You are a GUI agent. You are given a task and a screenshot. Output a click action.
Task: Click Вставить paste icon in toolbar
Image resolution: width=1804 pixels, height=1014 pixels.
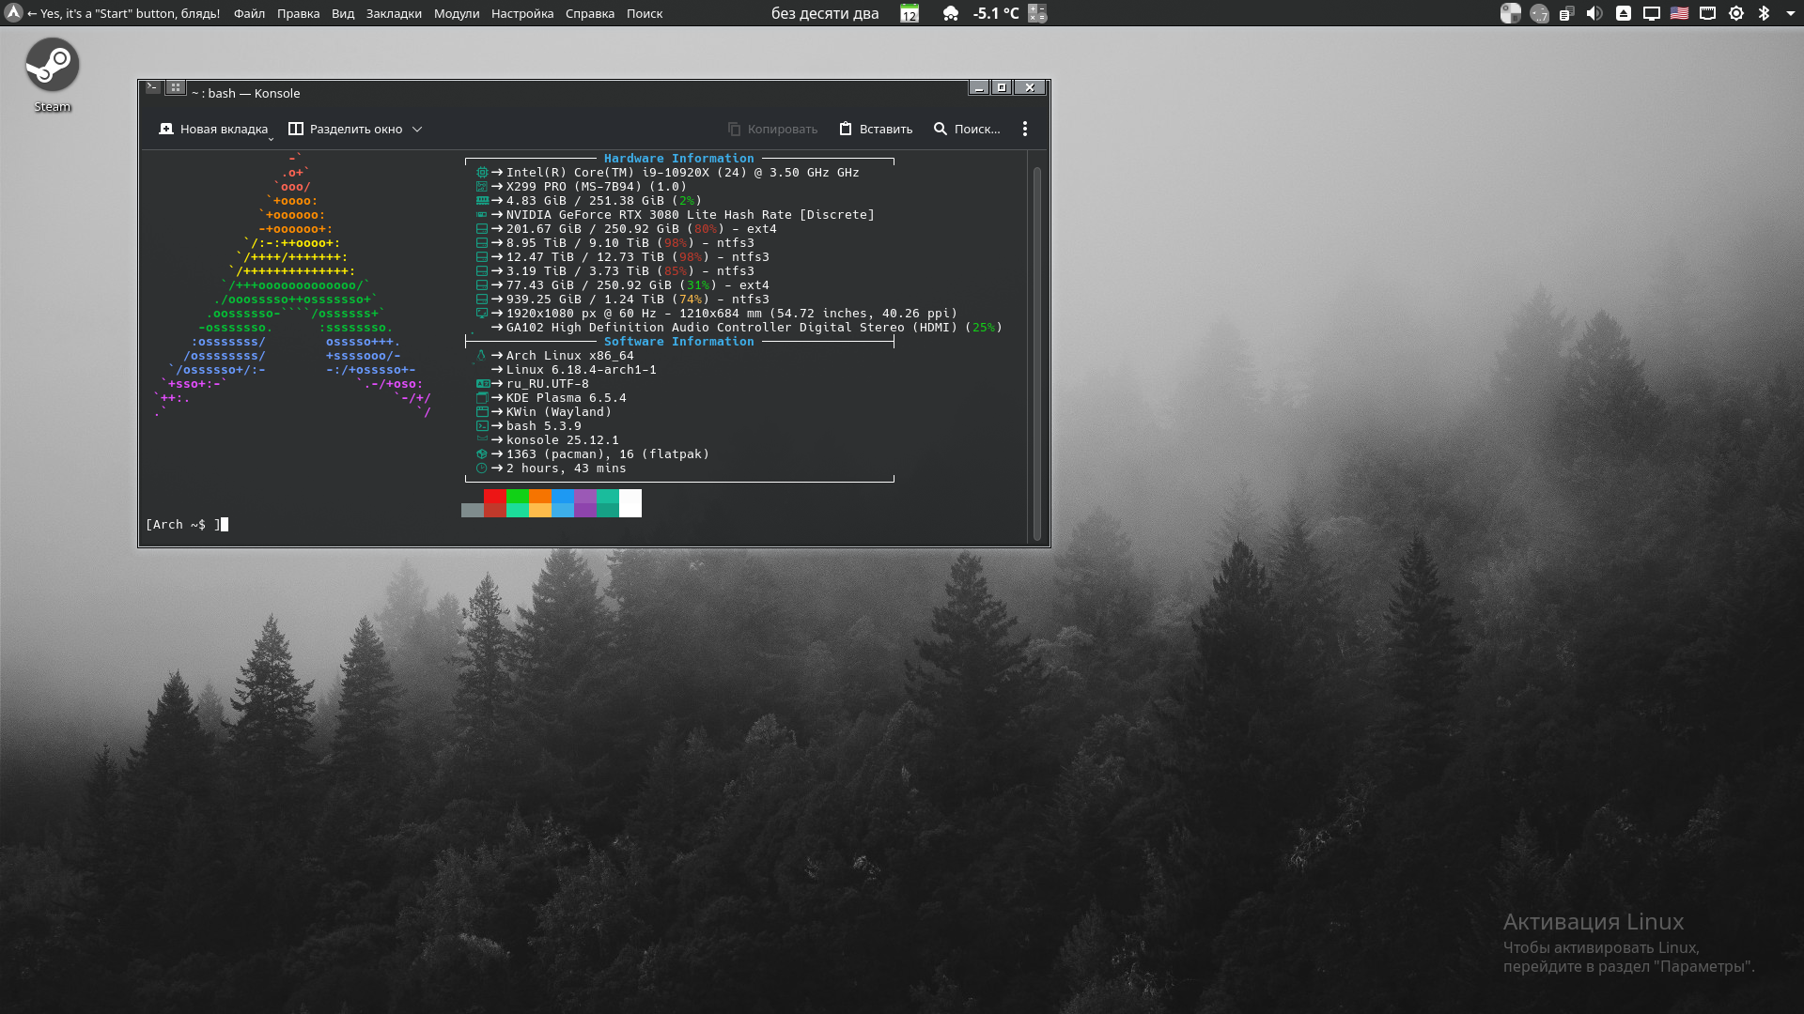coord(846,129)
